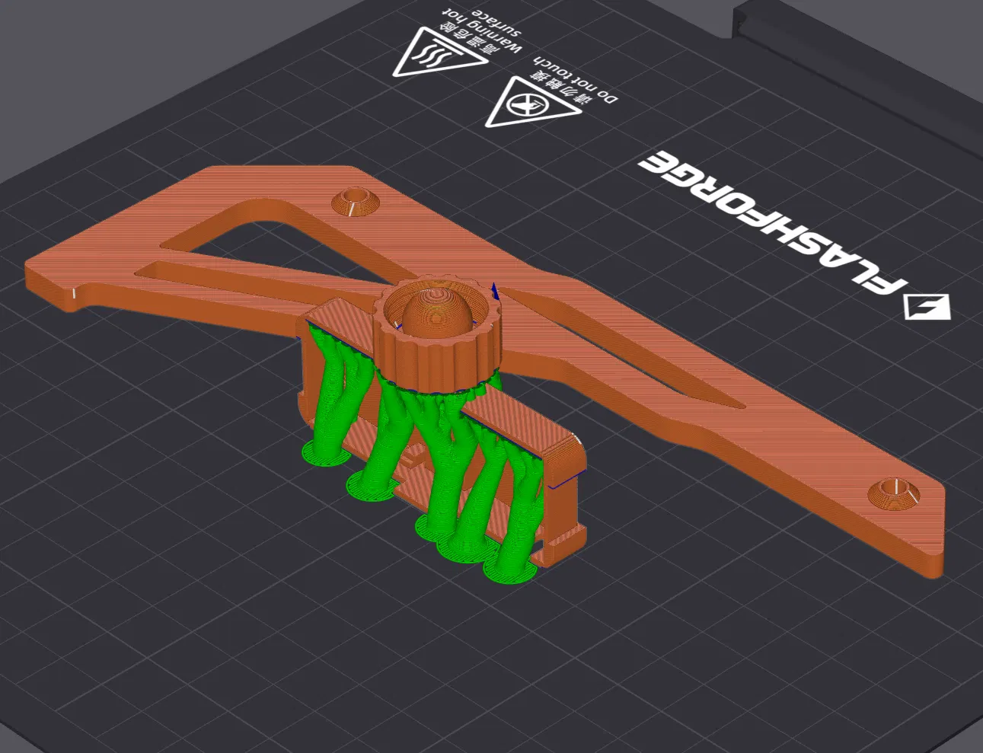Viewport: 983px width, 753px height.
Task: Pick the countersunk screw hole at the bracket's long arm end
Action: click(x=895, y=494)
